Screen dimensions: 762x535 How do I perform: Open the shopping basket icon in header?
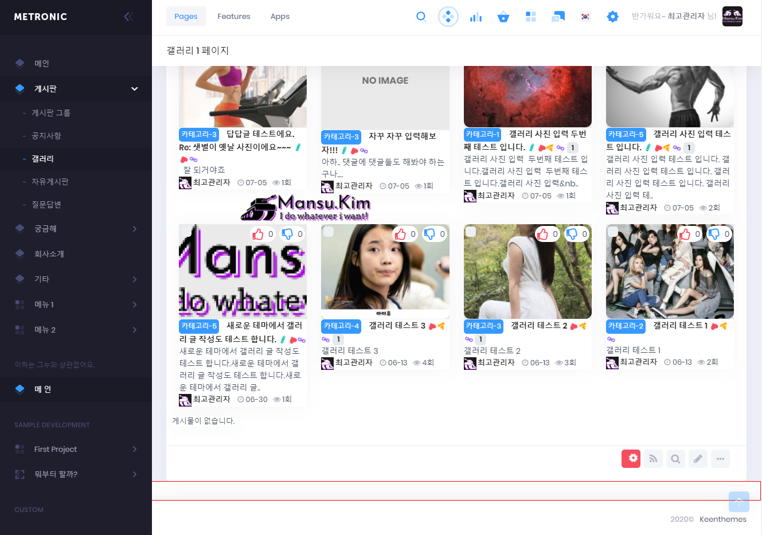tap(503, 17)
